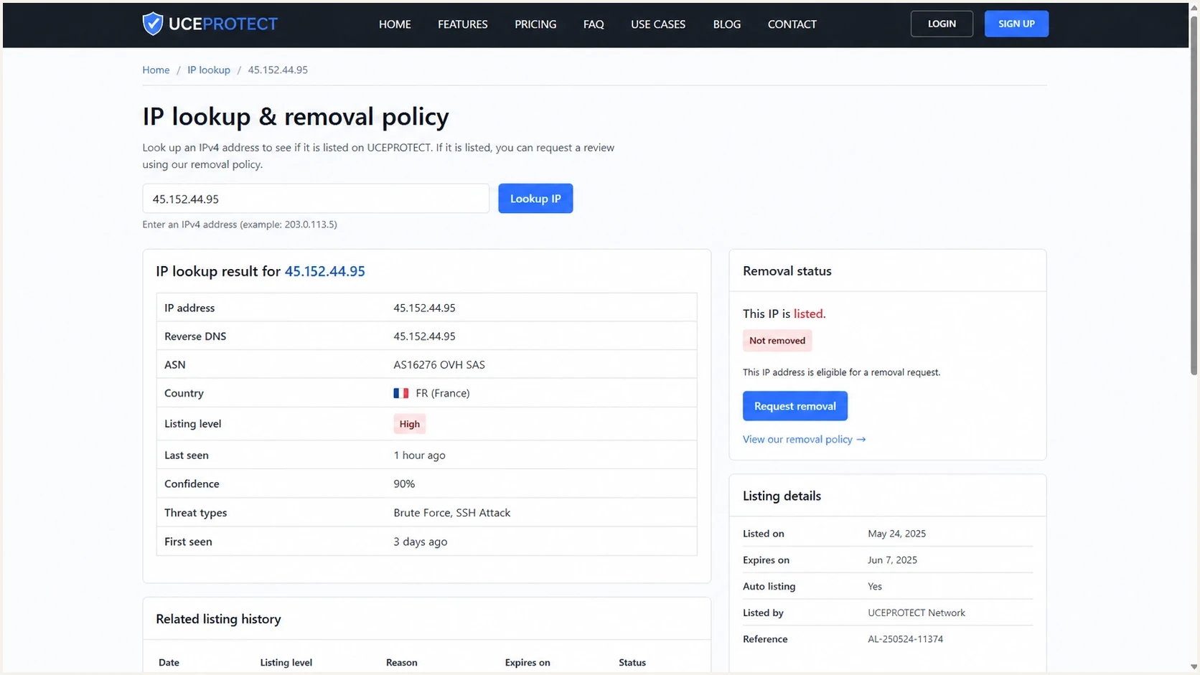Click the Lookup IP button
This screenshot has width=1200, height=675.
pos(535,199)
